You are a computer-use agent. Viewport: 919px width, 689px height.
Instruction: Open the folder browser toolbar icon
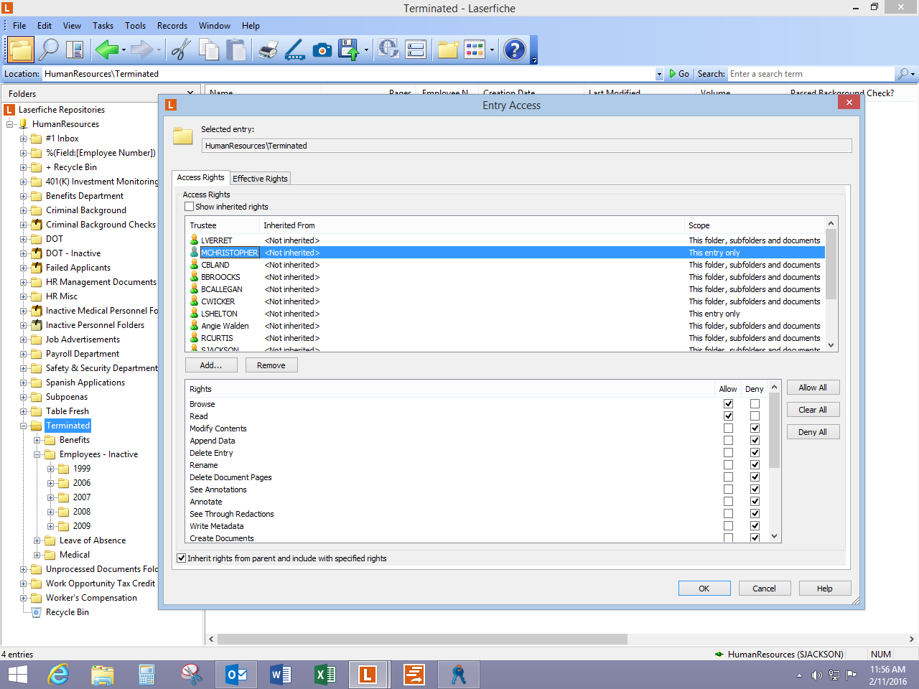(x=21, y=50)
